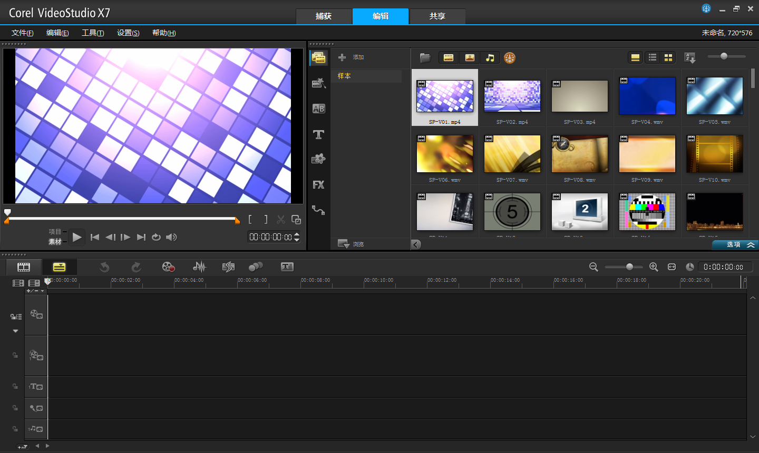Image resolution: width=759 pixels, height=453 pixels.
Task: Toggle video files visibility in library
Action: tap(449, 58)
